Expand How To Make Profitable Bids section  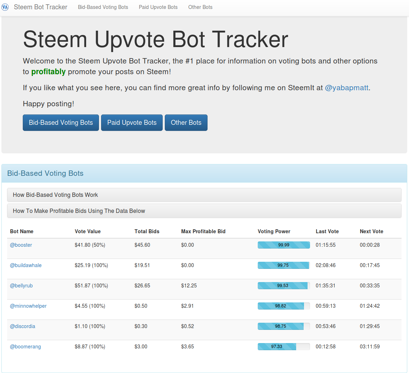[x=204, y=211]
